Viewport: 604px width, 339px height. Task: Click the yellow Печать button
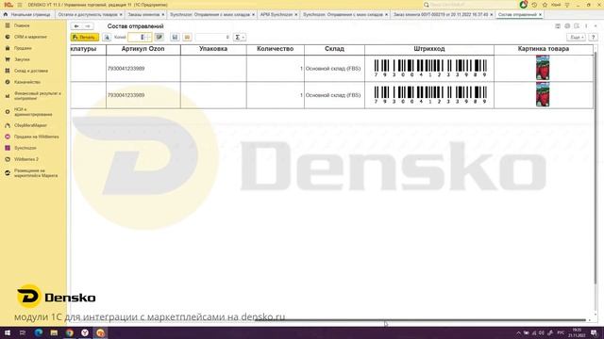(85, 38)
